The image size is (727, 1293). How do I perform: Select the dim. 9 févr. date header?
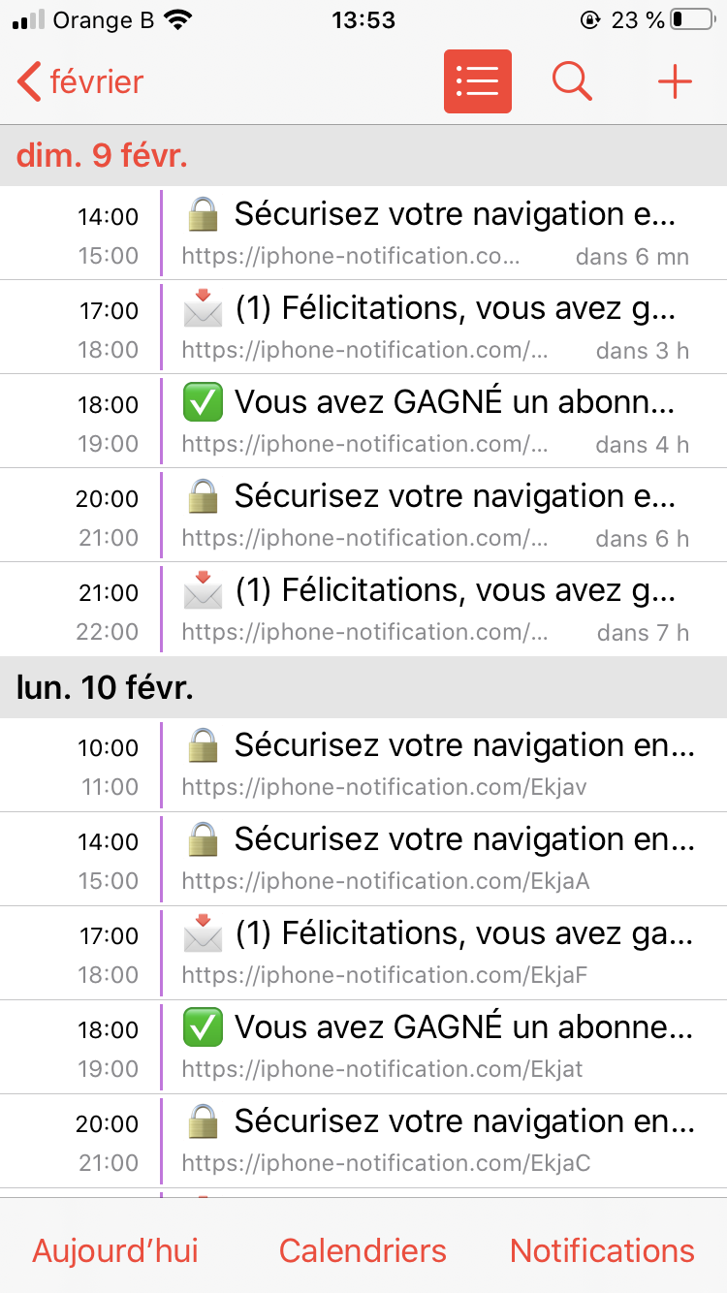click(x=102, y=155)
